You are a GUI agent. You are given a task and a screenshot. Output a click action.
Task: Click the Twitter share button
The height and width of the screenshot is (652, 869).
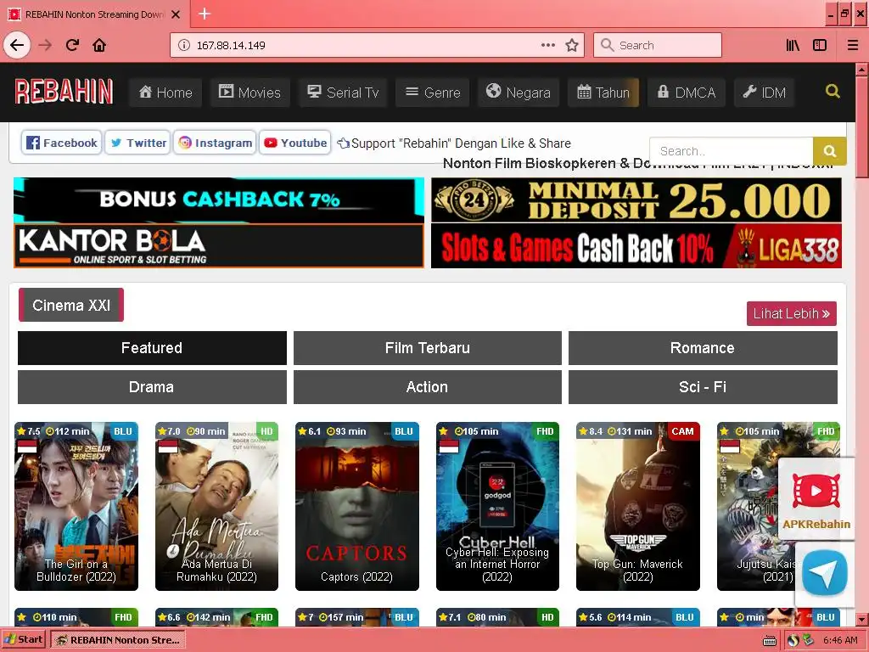pyautogui.click(x=137, y=143)
